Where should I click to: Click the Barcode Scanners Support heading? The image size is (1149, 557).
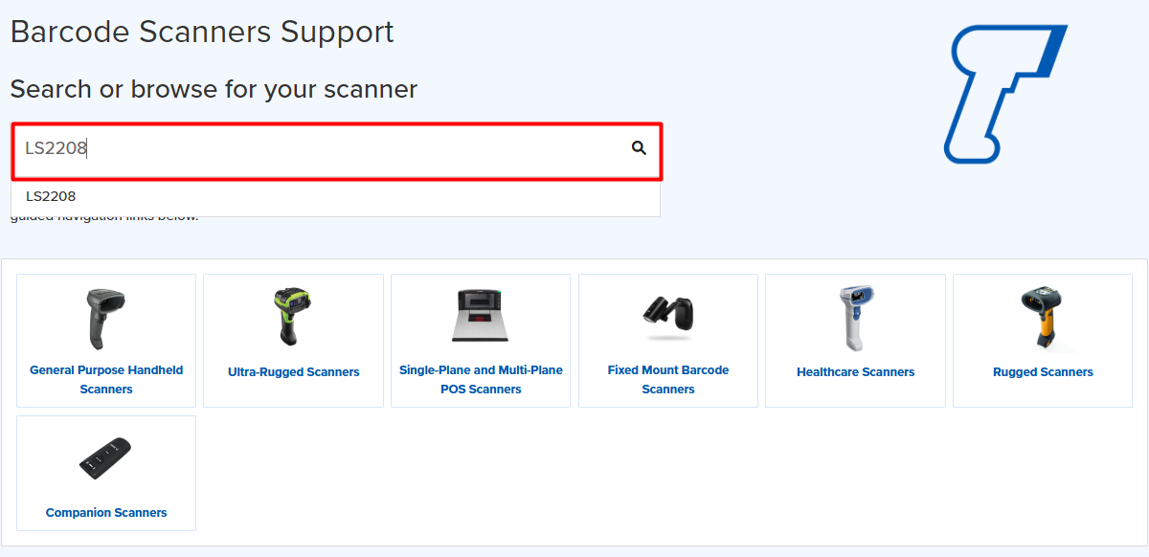point(202,32)
